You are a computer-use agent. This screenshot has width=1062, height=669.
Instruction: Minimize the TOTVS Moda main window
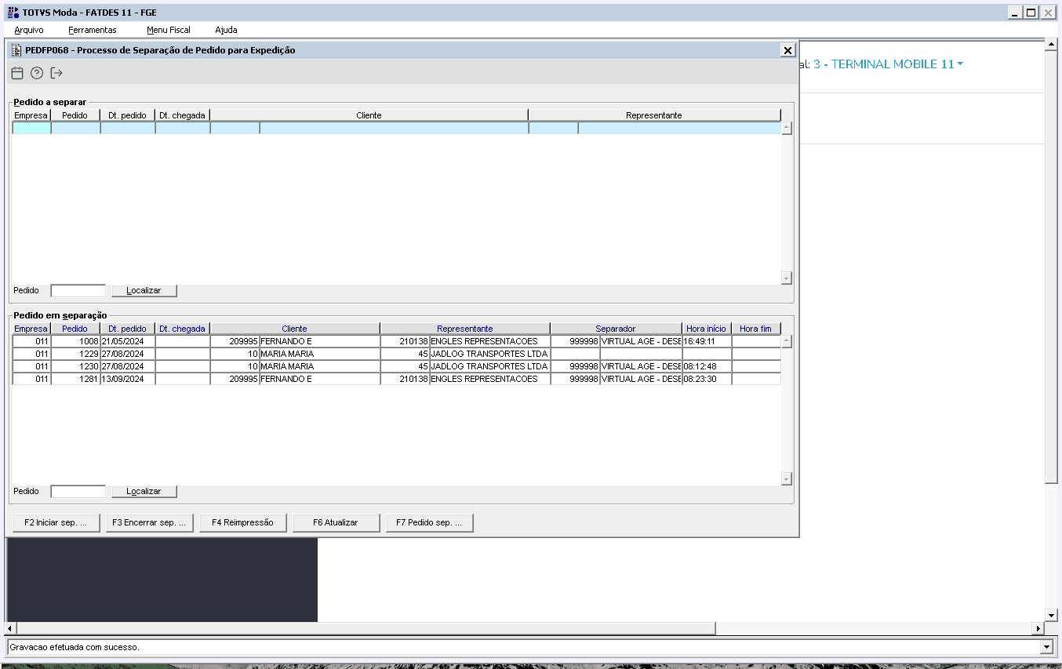pos(1016,13)
